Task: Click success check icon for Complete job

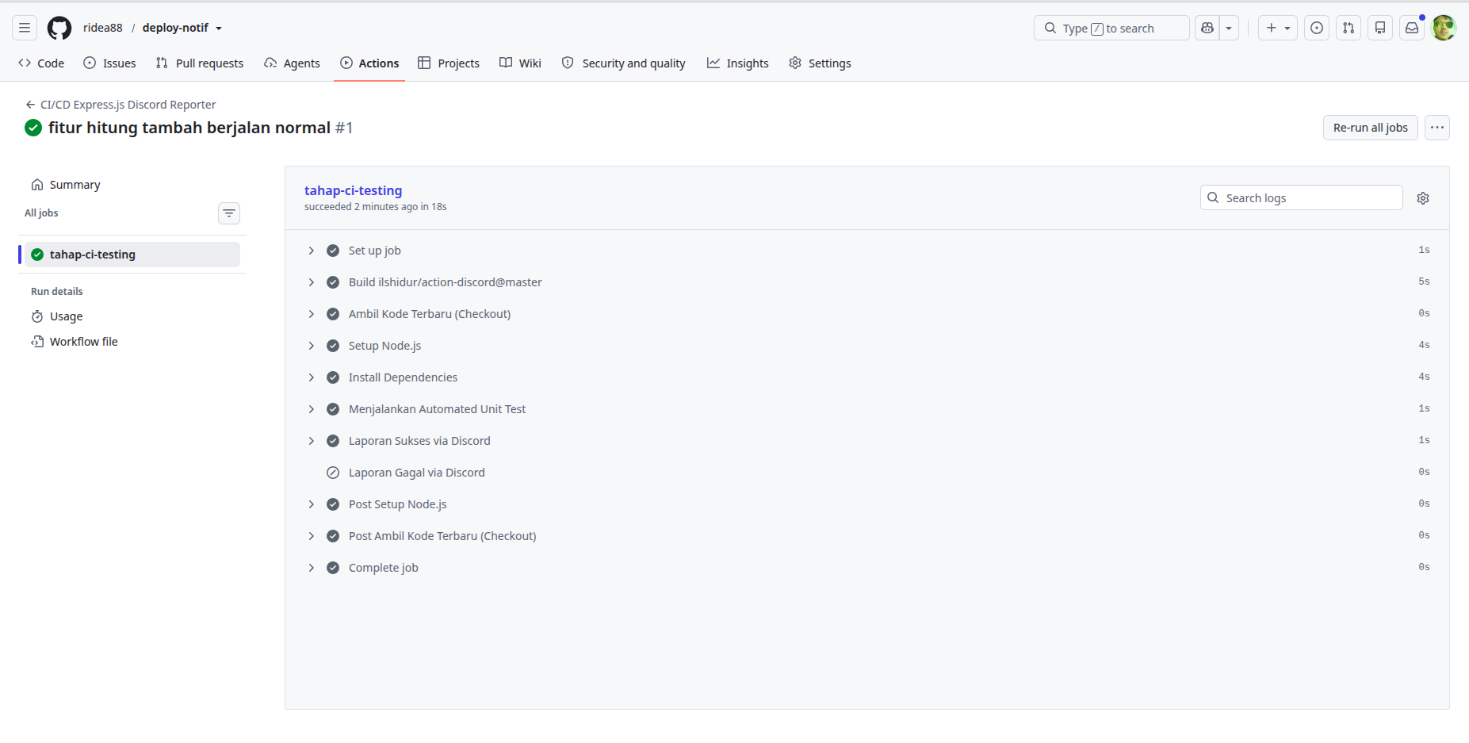Action: [x=333, y=568]
